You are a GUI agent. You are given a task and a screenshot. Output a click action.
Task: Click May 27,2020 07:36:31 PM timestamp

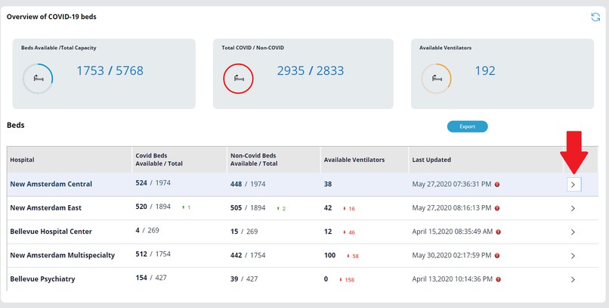click(452, 184)
